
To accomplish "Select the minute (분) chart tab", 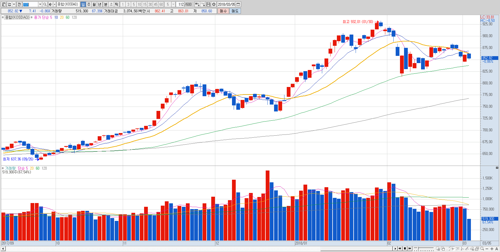I will point(105,4).
